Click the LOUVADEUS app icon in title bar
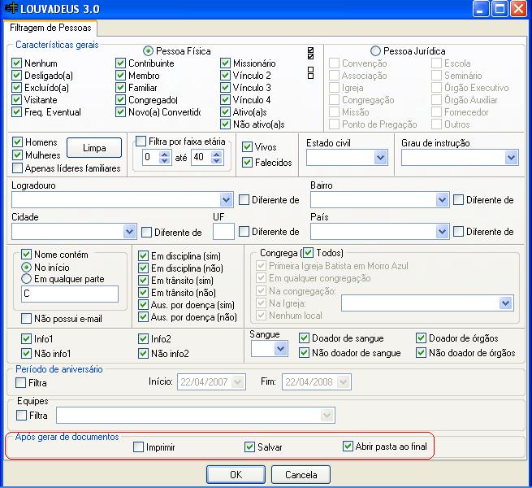Viewport: 532px width, 488px height. click(11, 8)
